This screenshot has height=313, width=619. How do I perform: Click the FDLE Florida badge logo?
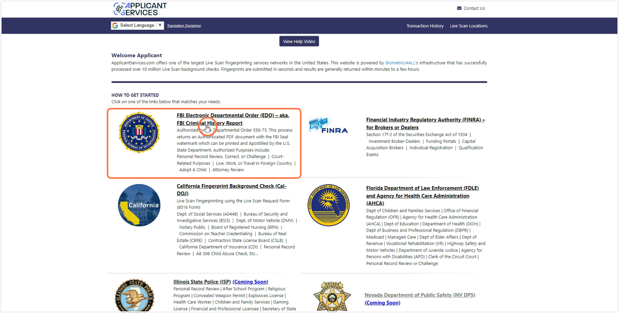[x=328, y=205]
